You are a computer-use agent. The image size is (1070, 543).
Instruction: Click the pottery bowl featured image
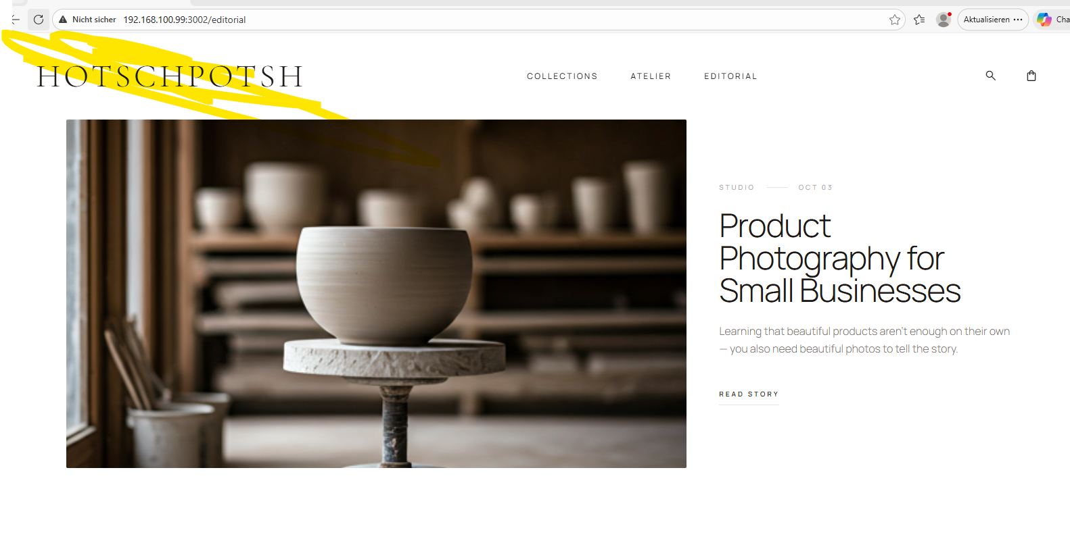click(376, 294)
